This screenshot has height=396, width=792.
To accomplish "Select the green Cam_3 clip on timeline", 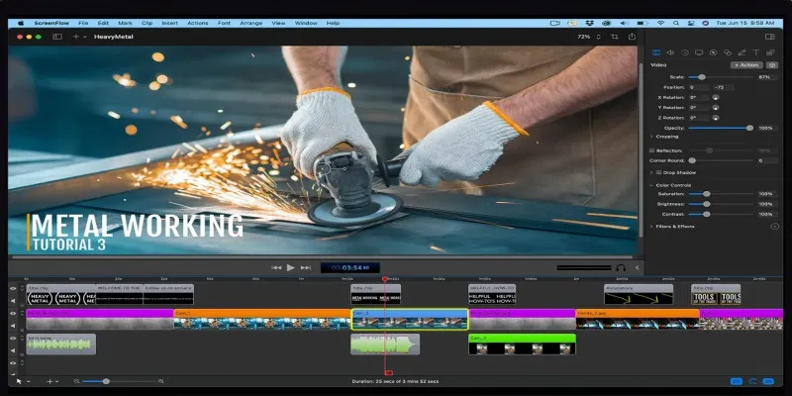I will click(x=522, y=344).
